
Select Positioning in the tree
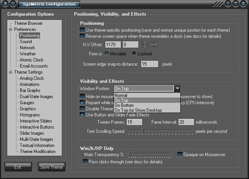(x=29, y=35)
